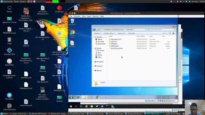Open the VirtualBox View menu
Screen dimensions: 205x115
coord(84,16)
